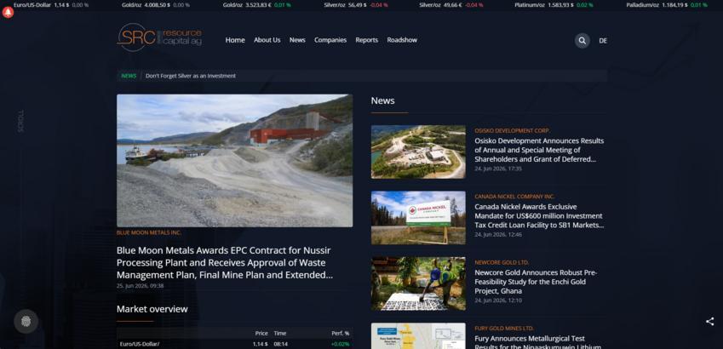Click the NEWCORE GOLD LTD. label
Viewport: 723px width, 349px height.
(x=502, y=263)
